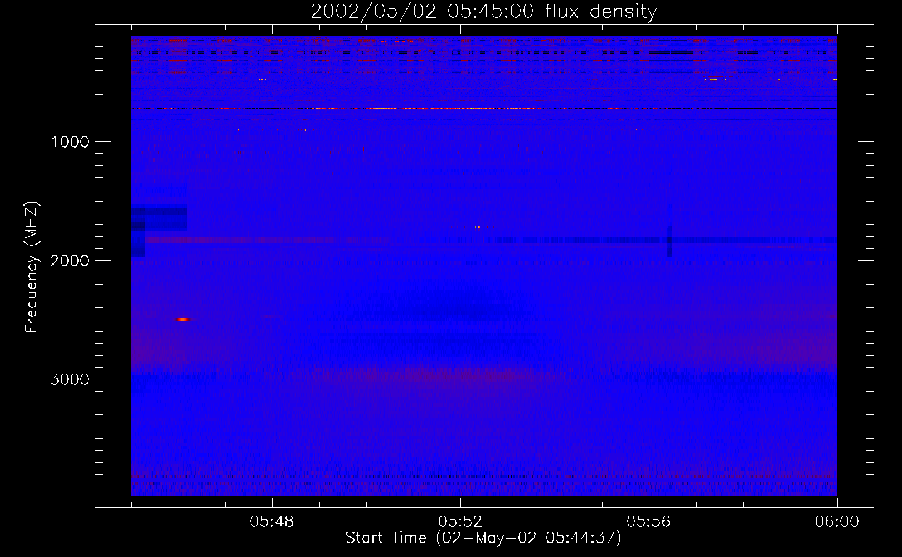
Task: Click the 2000 frequency tick label
Action: click(x=70, y=261)
